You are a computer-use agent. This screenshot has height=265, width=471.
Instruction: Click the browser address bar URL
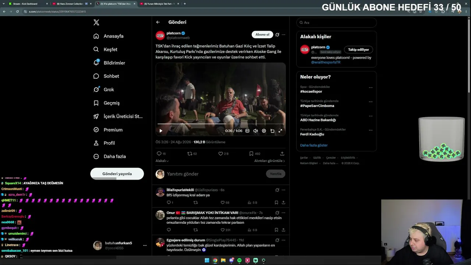tap(57, 11)
